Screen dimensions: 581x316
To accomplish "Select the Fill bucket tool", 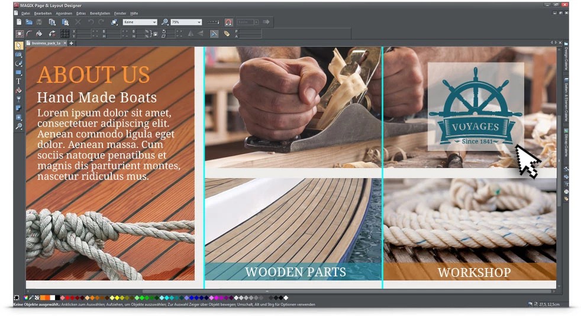I will [x=18, y=90].
